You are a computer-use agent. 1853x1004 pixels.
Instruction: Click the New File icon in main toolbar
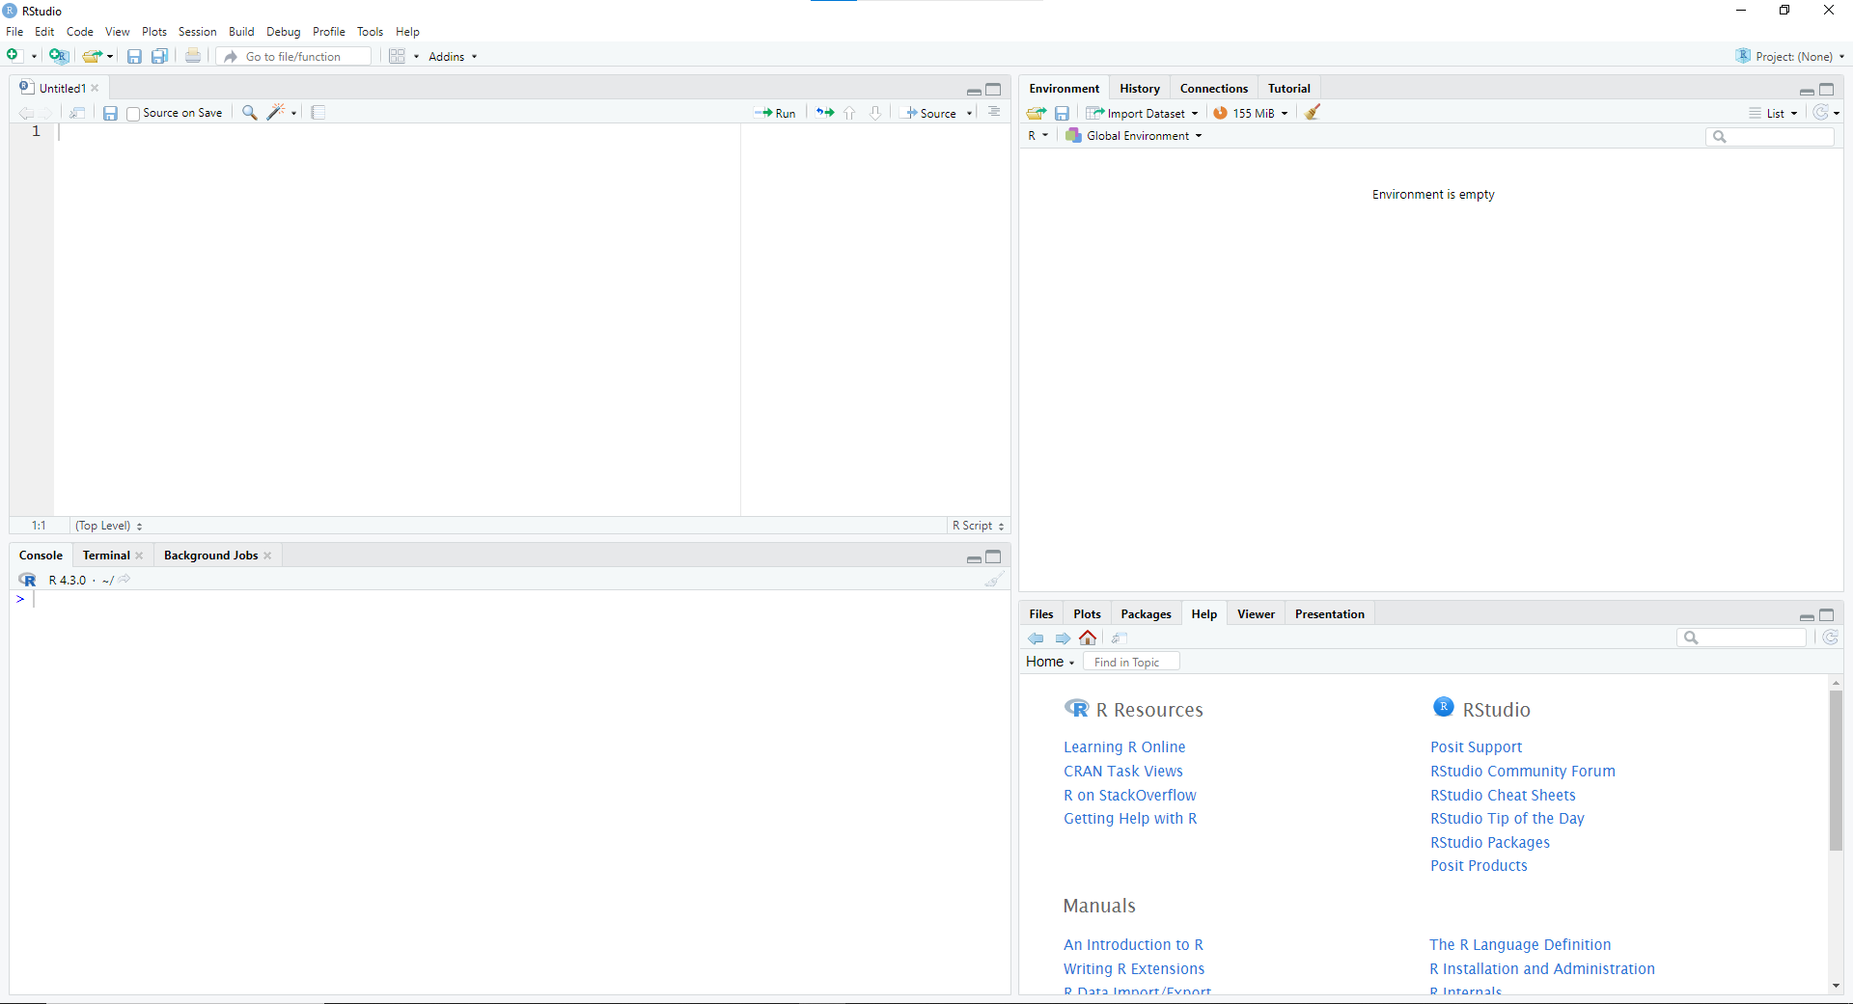tap(14, 56)
